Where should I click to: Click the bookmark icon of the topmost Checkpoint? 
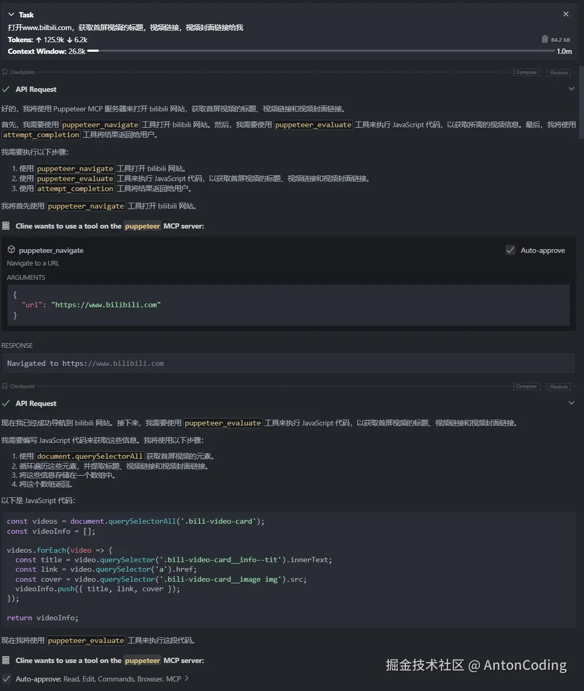5,72
